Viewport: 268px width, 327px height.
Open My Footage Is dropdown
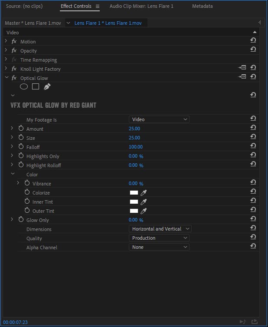click(x=159, y=119)
